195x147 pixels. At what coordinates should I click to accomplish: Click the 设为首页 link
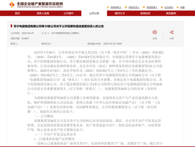(x=169, y=7)
